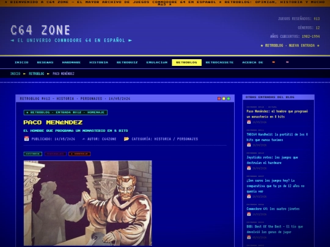Click the Autor: C64Zone text
This screenshot has width=330, height=247.
[102, 139]
